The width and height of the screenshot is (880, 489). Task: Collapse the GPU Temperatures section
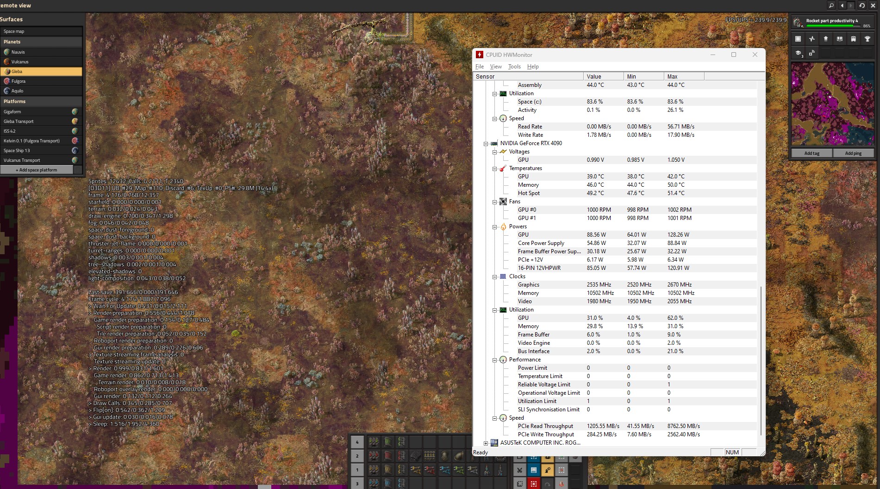tap(494, 169)
